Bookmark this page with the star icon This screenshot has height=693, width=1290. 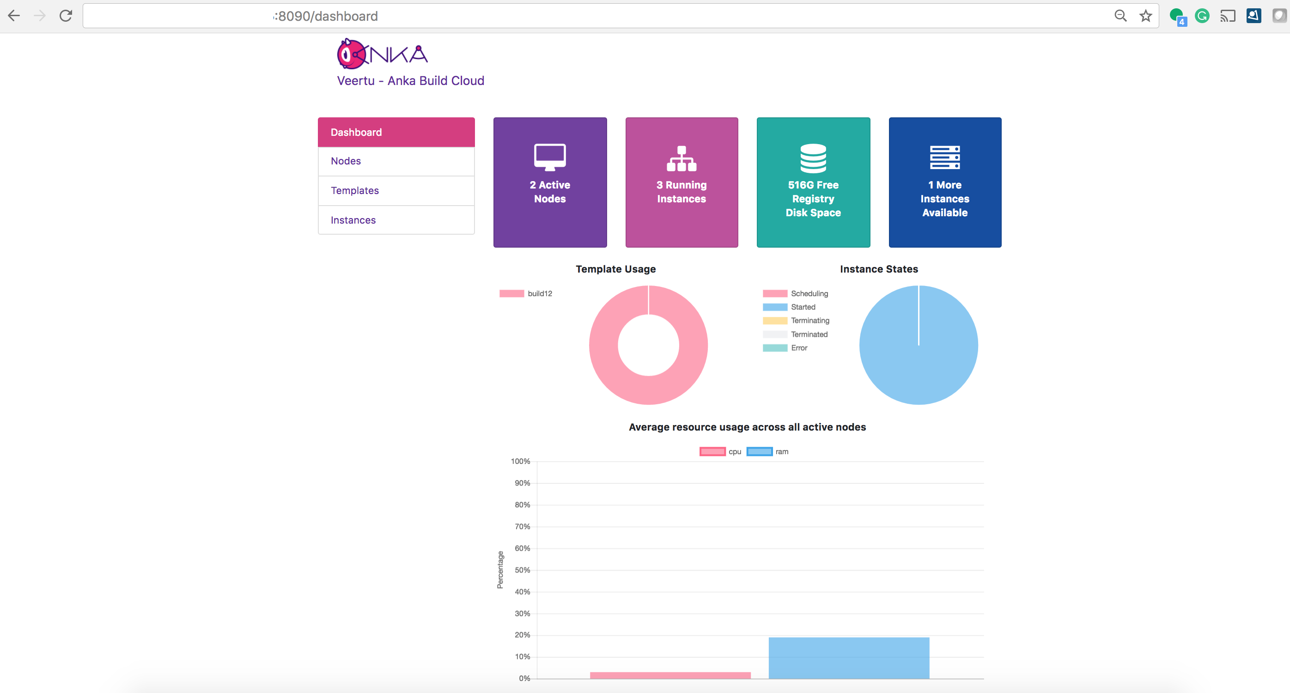pos(1146,16)
